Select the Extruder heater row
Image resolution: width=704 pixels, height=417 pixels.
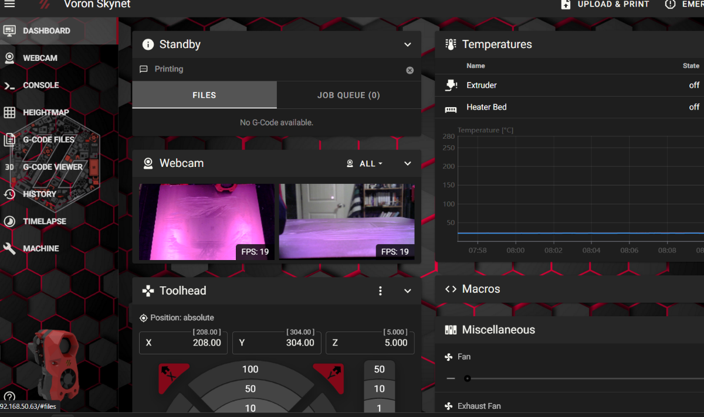point(570,86)
